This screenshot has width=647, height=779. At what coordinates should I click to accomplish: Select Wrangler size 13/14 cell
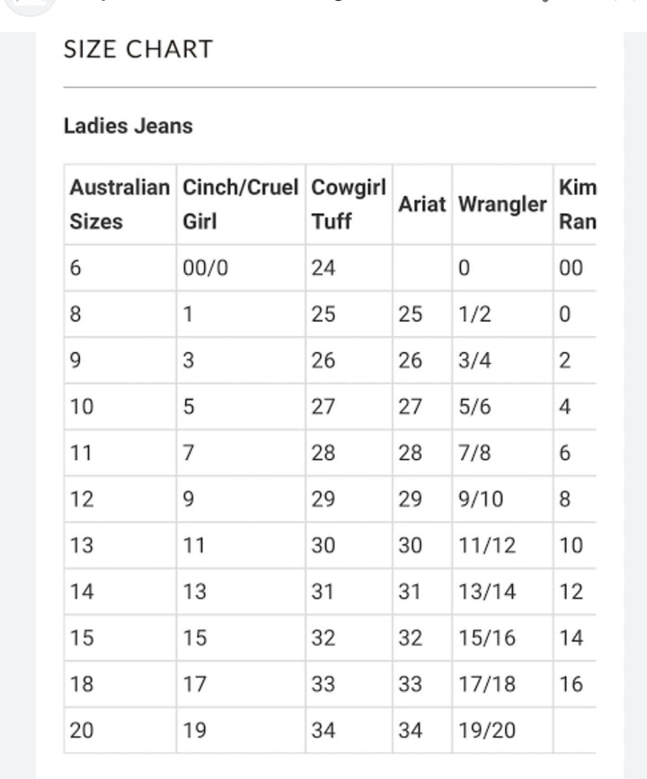tap(487, 592)
